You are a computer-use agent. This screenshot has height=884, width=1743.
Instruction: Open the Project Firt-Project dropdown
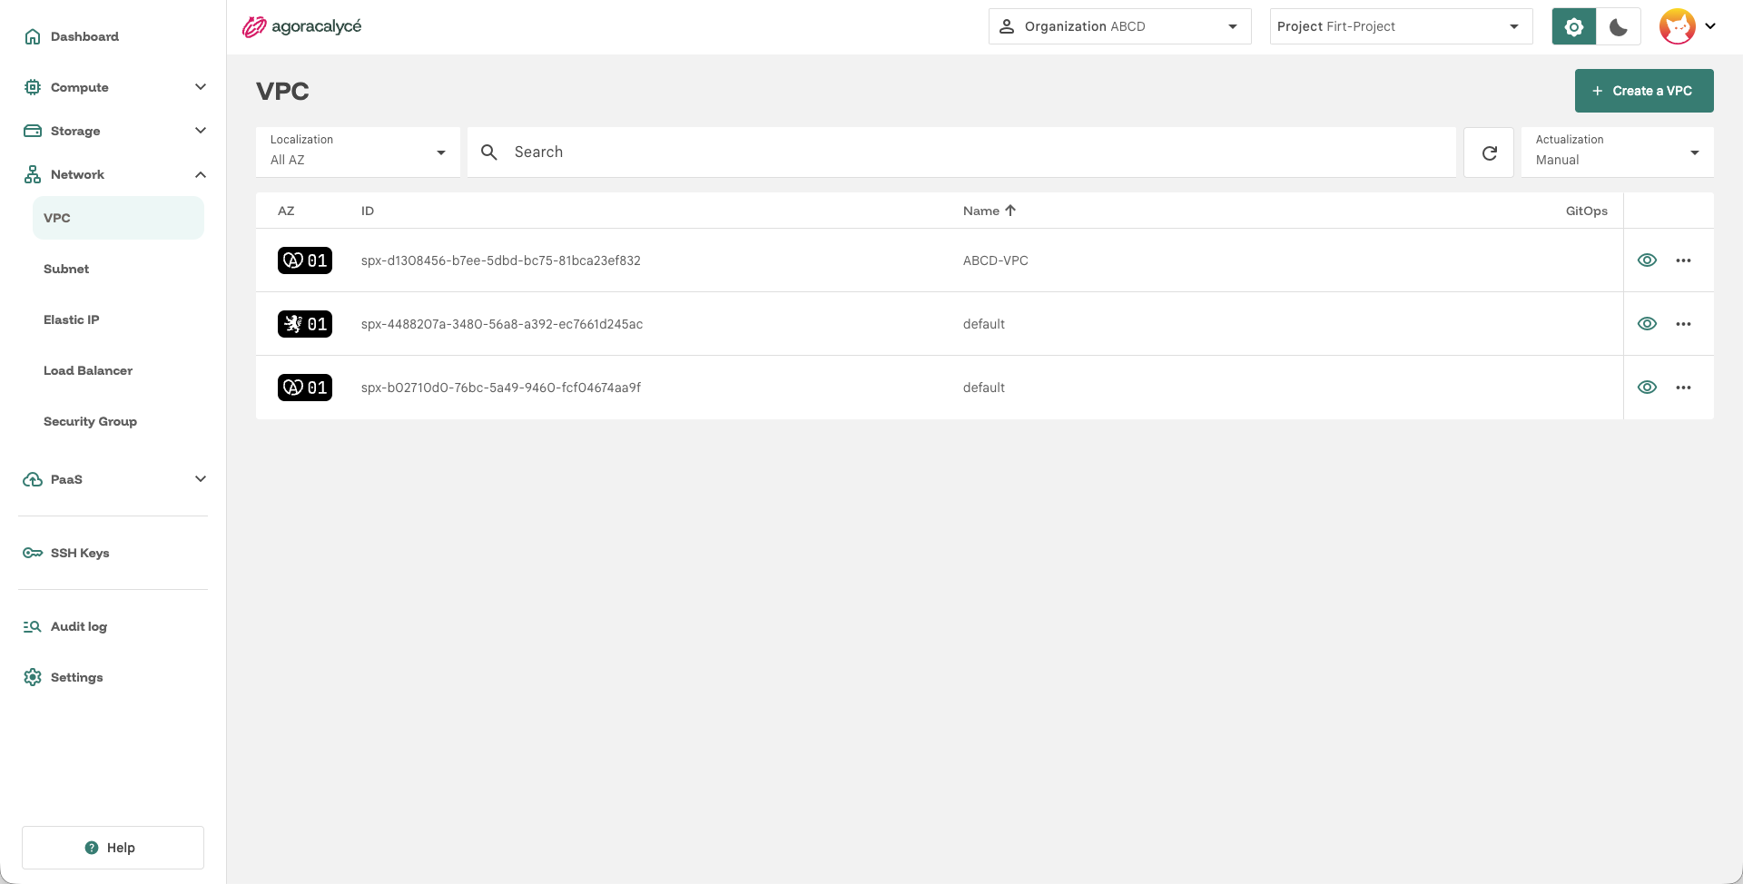1401,26
